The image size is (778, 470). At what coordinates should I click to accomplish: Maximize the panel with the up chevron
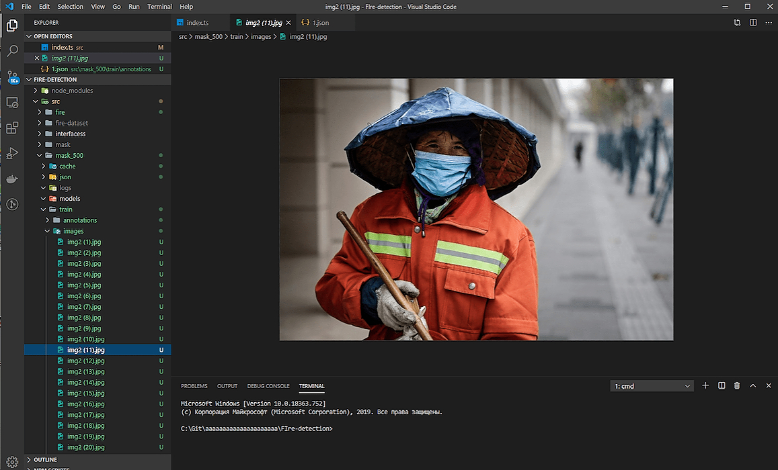(752, 385)
